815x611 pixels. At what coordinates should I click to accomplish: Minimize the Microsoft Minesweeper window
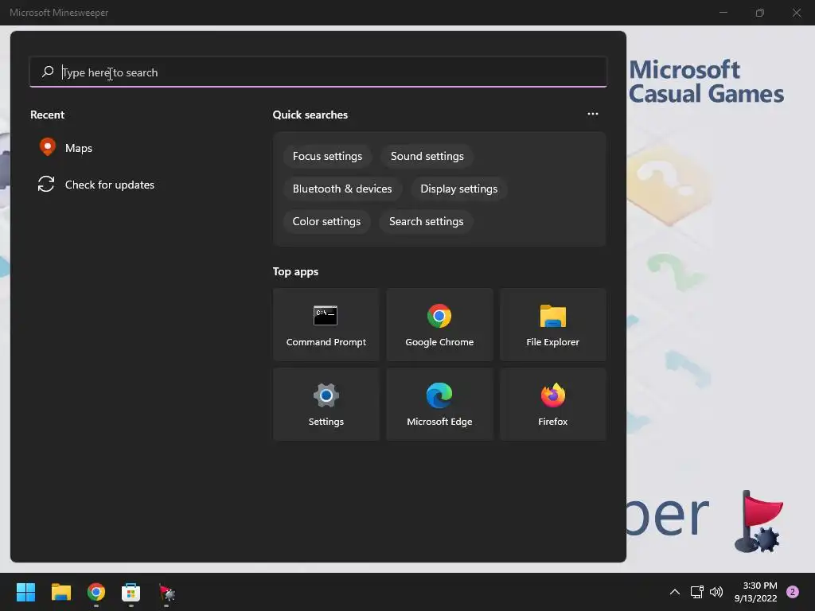723,13
